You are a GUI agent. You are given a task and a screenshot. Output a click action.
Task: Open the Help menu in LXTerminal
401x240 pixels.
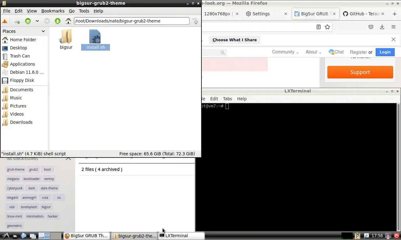[x=242, y=99]
